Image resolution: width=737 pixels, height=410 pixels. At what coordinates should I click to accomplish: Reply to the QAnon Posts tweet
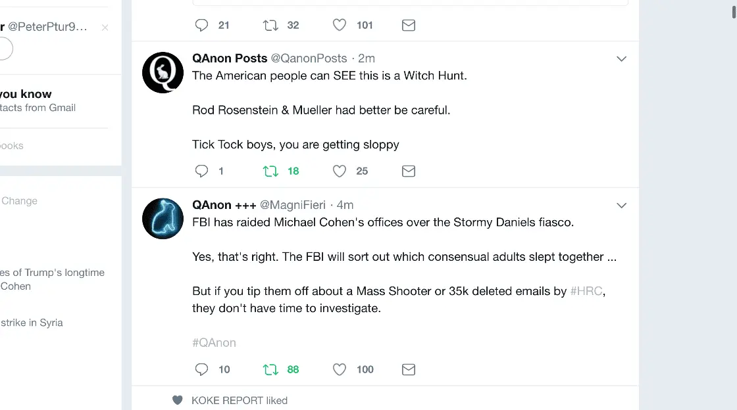[202, 171]
